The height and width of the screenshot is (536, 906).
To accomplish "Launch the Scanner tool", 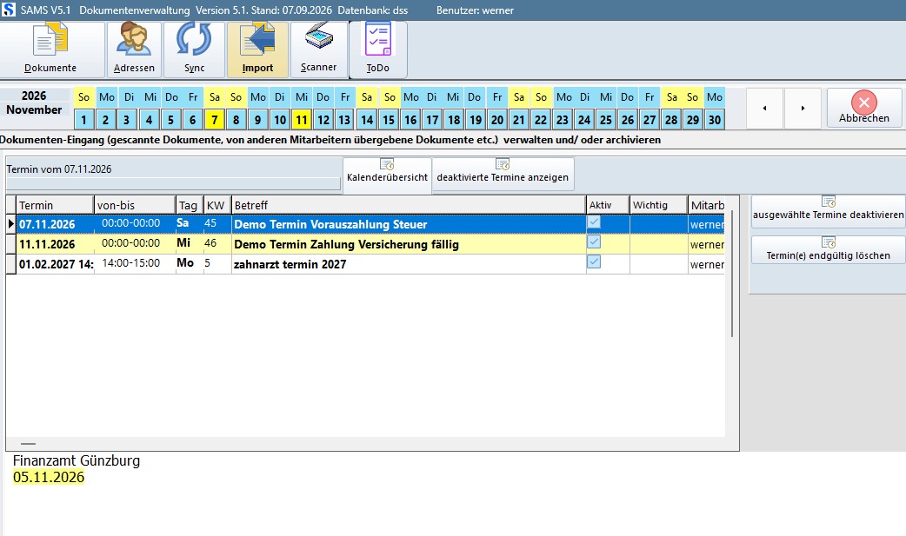I will pos(319,50).
